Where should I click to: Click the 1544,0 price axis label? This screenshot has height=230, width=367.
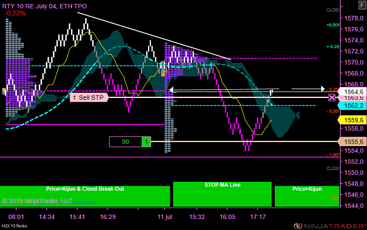[x=353, y=206]
